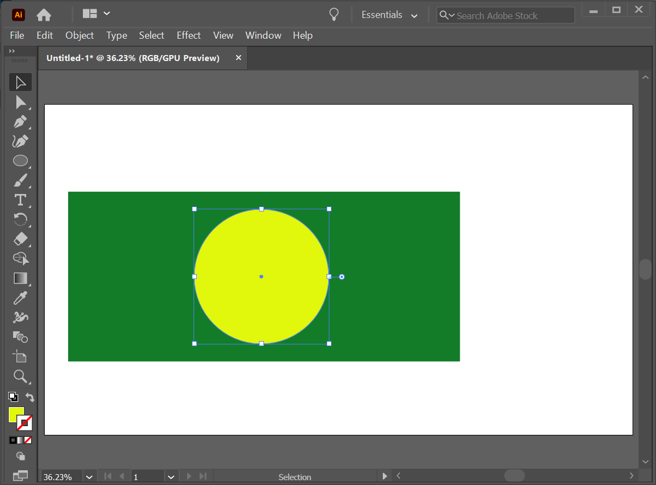The image size is (656, 485).
Task: Swap fill and stroke colors
Action: click(30, 397)
